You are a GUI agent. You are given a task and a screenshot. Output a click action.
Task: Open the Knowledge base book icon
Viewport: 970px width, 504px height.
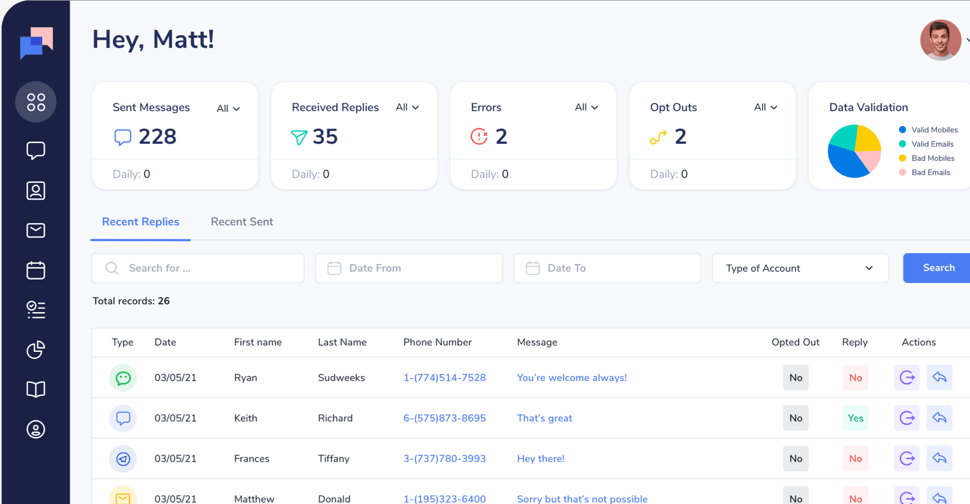click(x=36, y=389)
